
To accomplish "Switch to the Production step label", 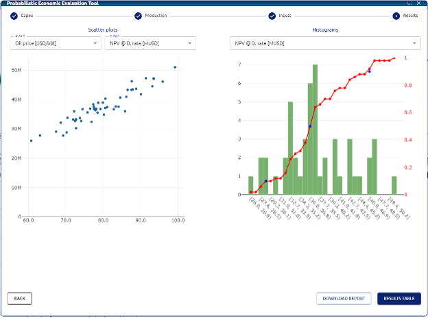I will pyautogui.click(x=156, y=15).
